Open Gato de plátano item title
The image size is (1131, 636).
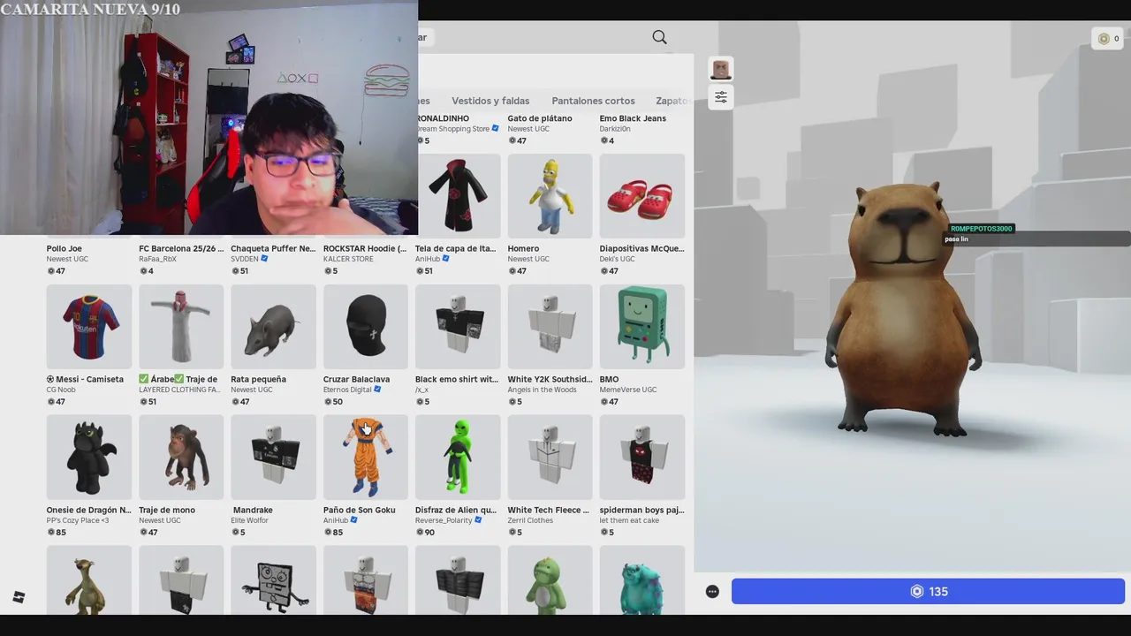(540, 118)
